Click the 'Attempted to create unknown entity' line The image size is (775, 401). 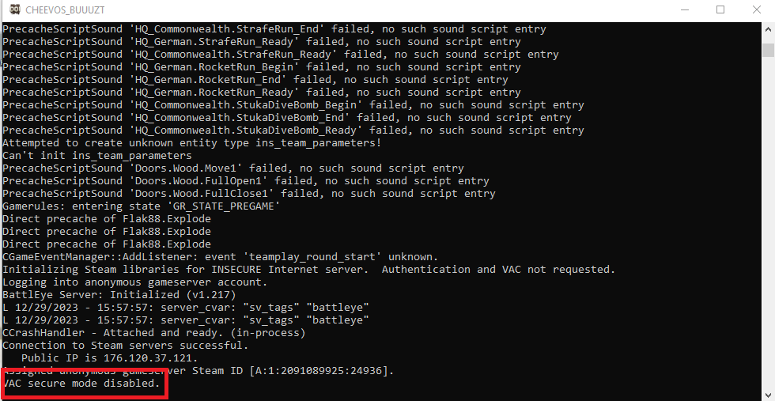(191, 143)
